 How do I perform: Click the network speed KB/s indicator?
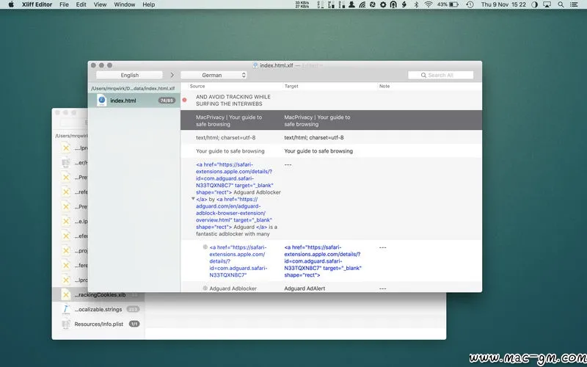coord(302,4)
